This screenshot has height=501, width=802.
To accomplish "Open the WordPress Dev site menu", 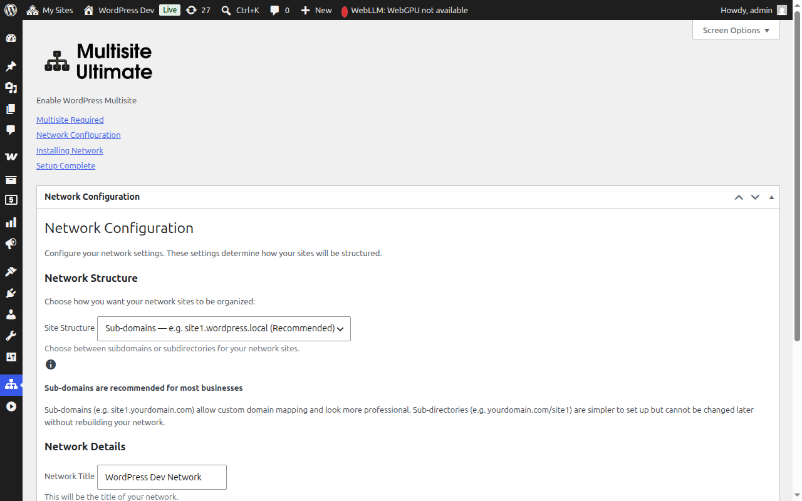I will [x=118, y=10].
